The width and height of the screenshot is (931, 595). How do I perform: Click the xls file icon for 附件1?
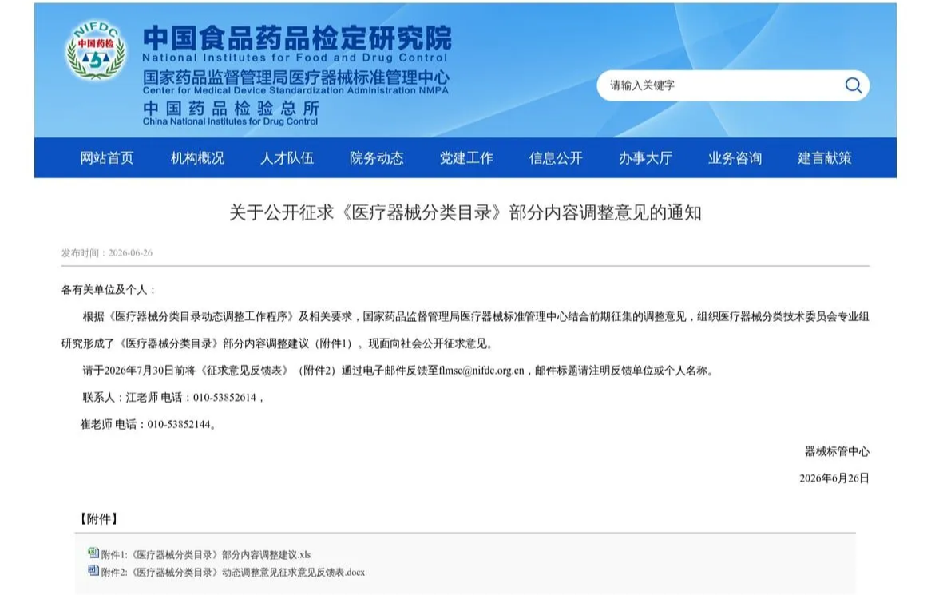93,553
